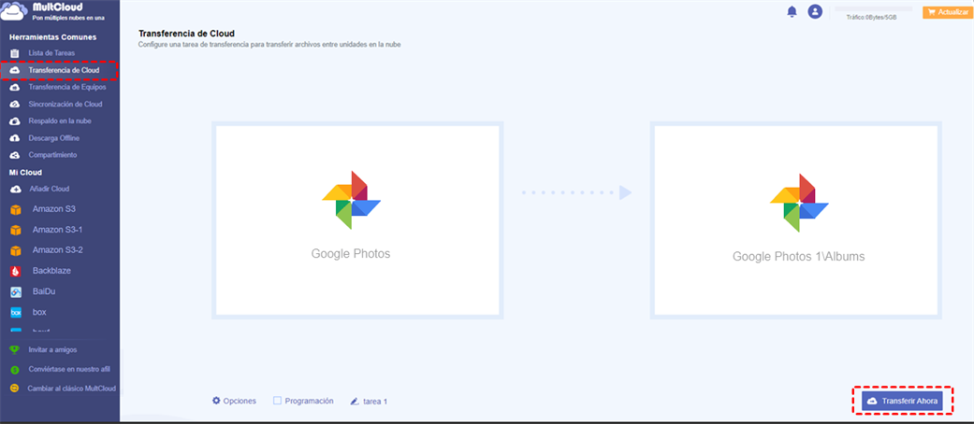Click Descarga Offline icon
The height and width of the screenshot is (424, 974).
point(15,138)
